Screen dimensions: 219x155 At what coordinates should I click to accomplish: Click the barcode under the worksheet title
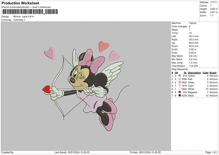pyautogui.click(x=30, y=12)
